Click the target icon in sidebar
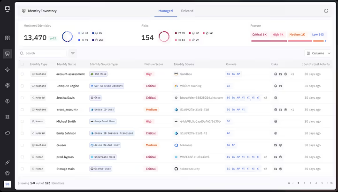The height and width of the screenshot is (192, 338). click(8, 85)
